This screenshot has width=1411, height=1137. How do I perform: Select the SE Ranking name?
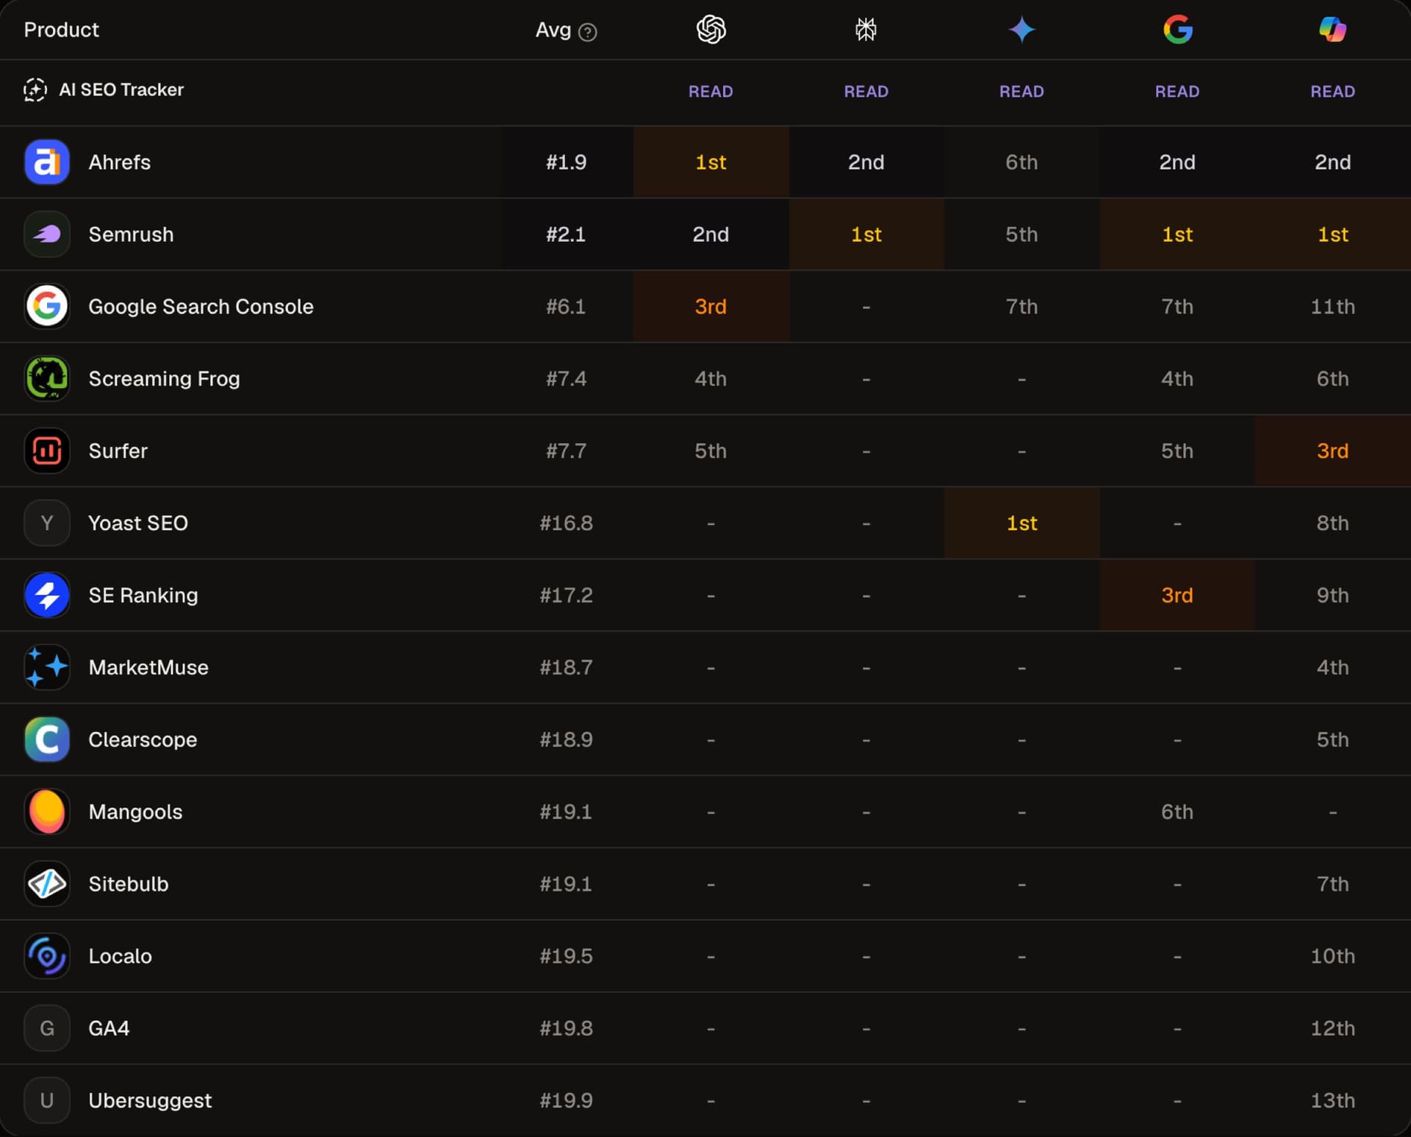coord(143,595)
